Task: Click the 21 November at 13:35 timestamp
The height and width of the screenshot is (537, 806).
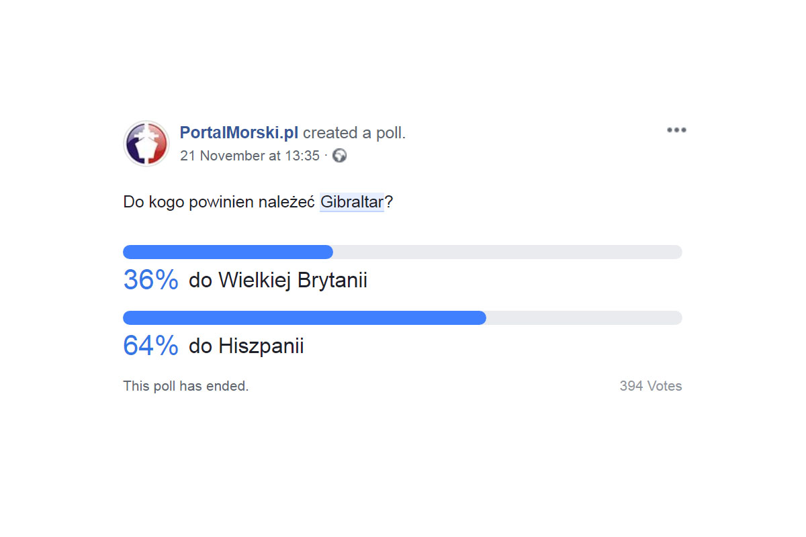Action: pos(249,156)
